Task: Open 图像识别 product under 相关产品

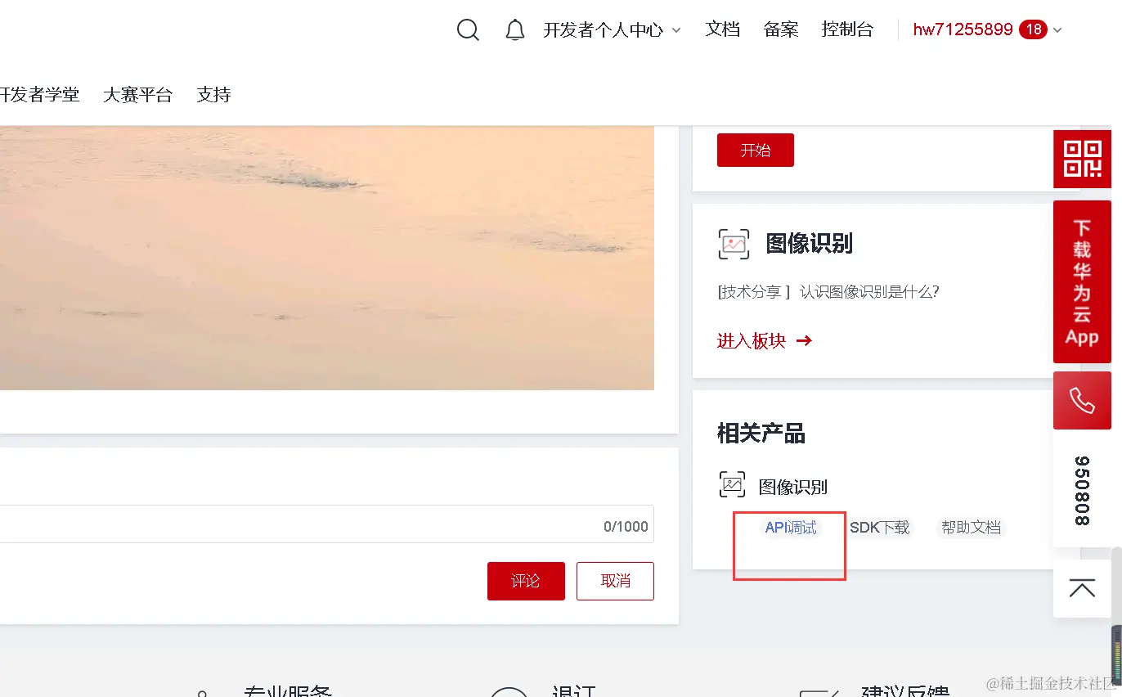Action: tap(793, 487)
